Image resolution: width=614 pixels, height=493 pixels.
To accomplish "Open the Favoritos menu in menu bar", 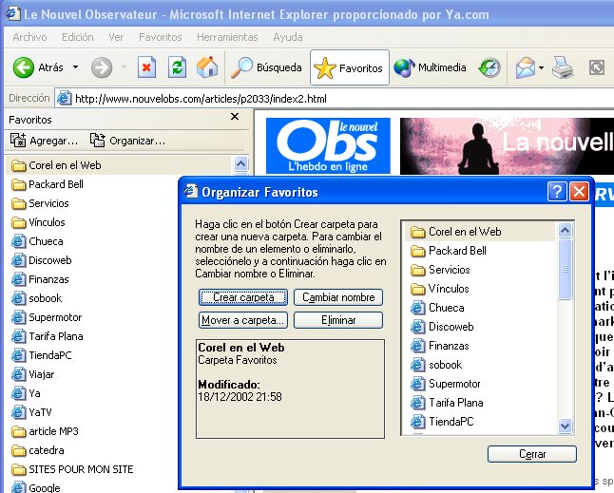I will click(x=161, y=37).
